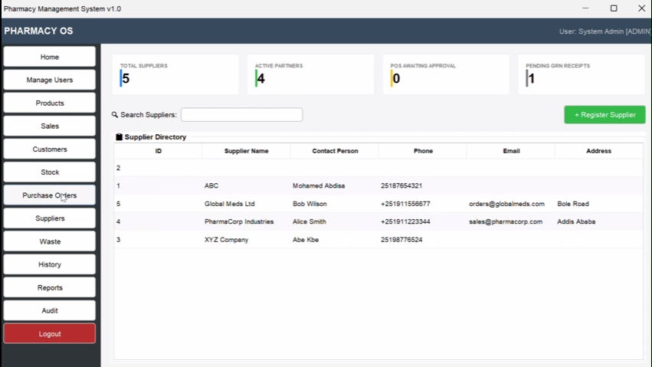Select the supplier row with ID 2
Screen dimensions: 652x367
pyautogui.click(x=378, y=168)
